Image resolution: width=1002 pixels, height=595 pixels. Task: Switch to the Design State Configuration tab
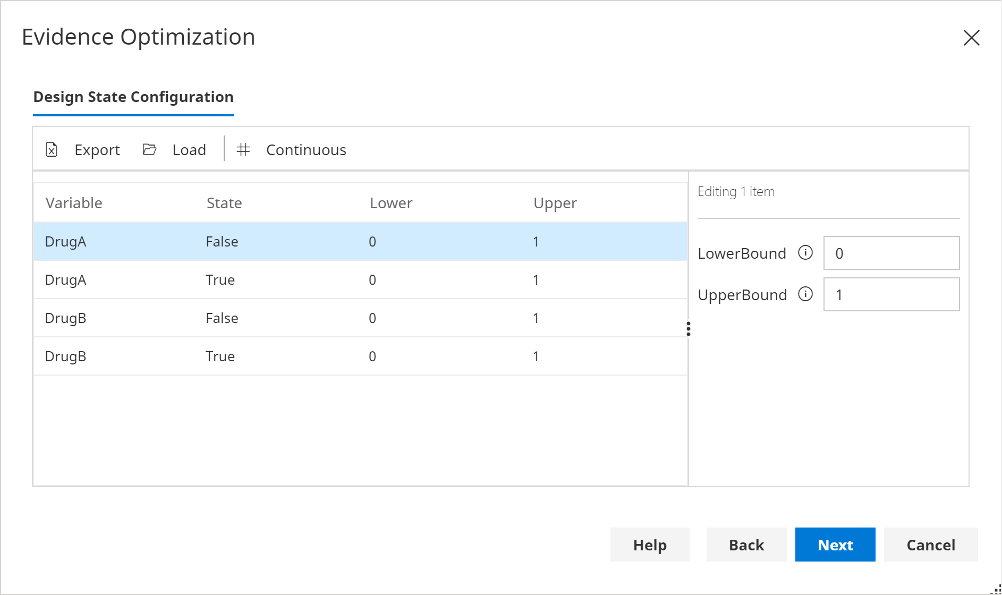[133, 97]
